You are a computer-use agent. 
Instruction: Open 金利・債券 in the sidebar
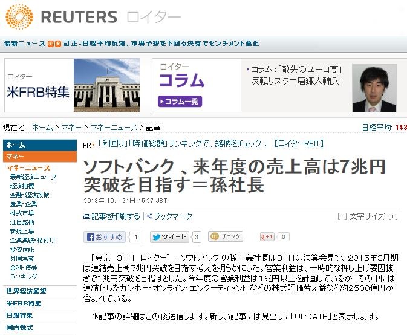click(24, 267)
